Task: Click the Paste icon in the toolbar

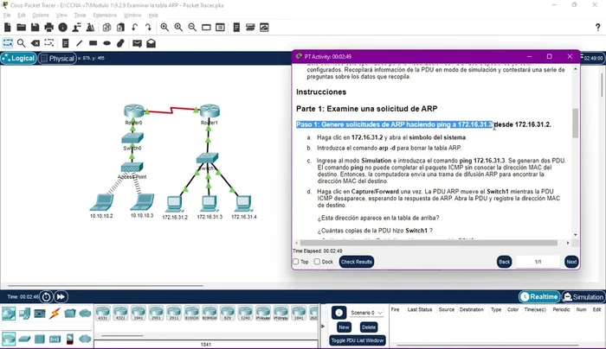Action: point(120,28)
